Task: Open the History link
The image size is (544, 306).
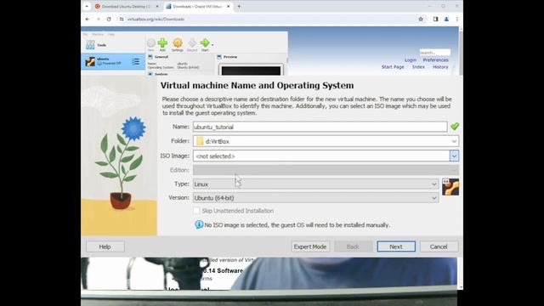Action: pyautogui.click(x=440, y=67)
